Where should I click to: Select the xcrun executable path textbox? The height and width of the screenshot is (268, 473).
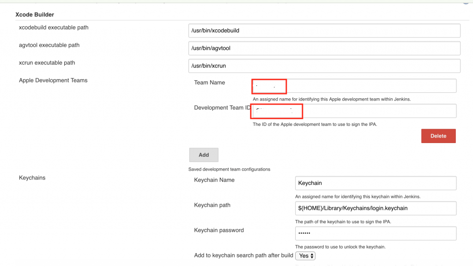tap(324, 66)
